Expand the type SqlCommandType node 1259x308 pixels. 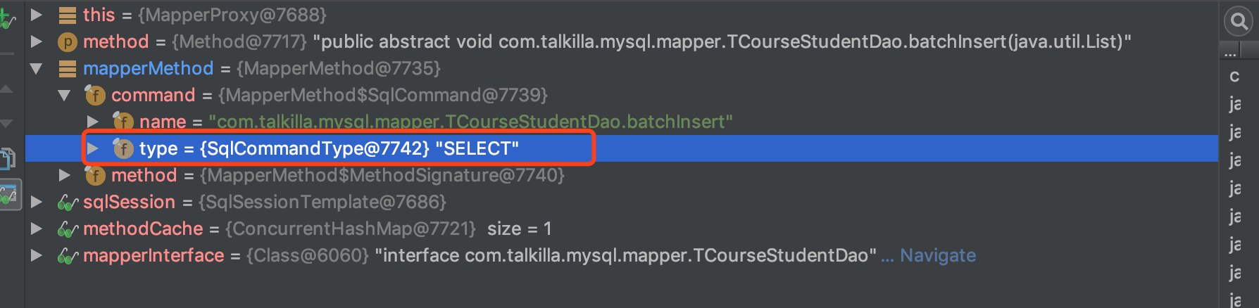pos(92,148)
